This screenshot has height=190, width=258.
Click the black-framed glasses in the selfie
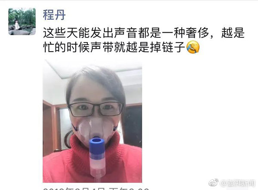pyautogui.click(x=95, y=109)
